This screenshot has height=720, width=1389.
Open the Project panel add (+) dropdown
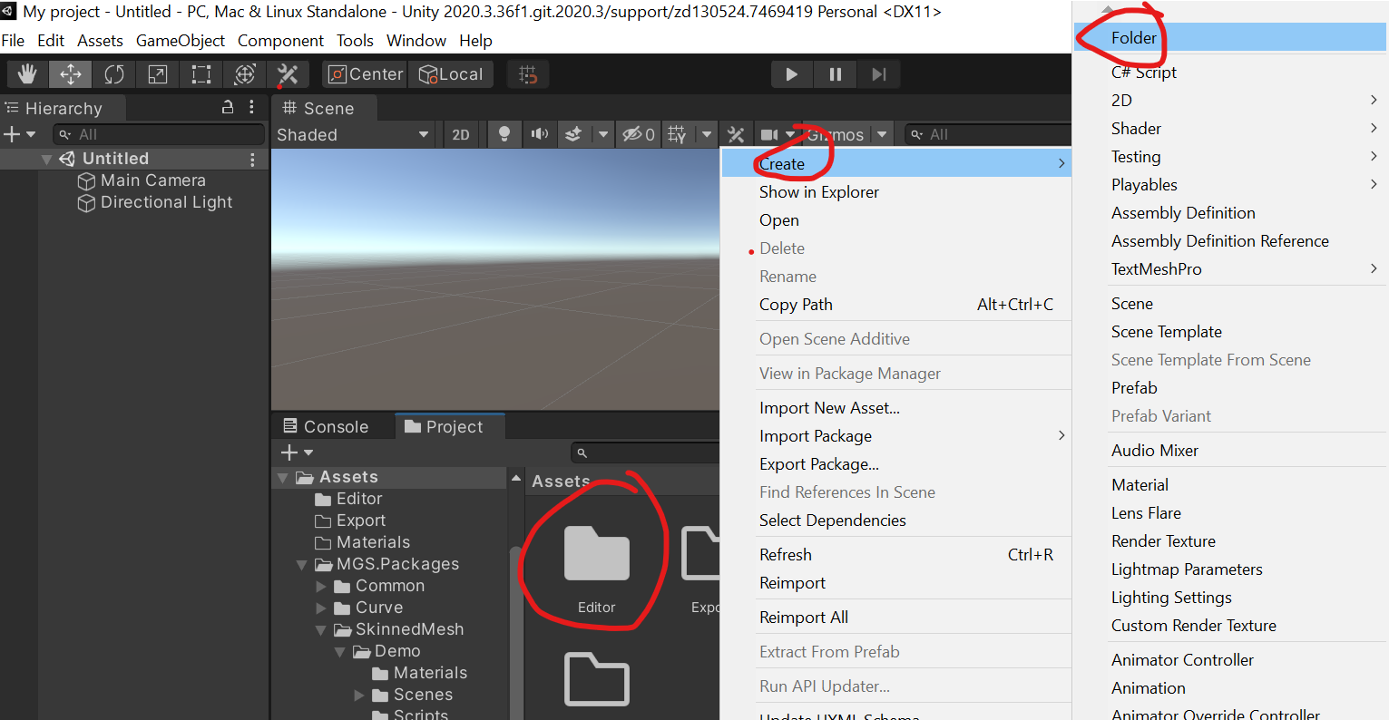tap(297, 452)
